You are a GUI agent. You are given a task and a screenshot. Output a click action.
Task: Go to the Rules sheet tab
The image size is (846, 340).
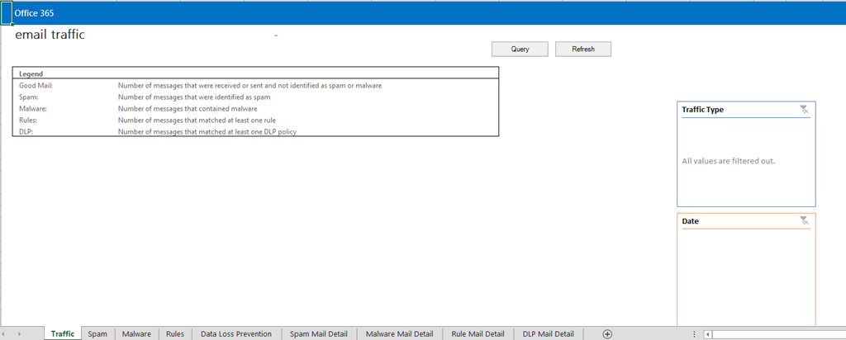174,334
